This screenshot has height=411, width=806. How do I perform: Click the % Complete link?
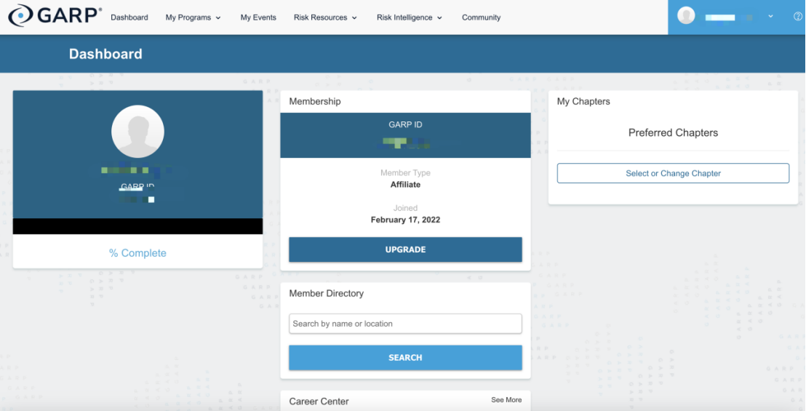coord(137,252)
